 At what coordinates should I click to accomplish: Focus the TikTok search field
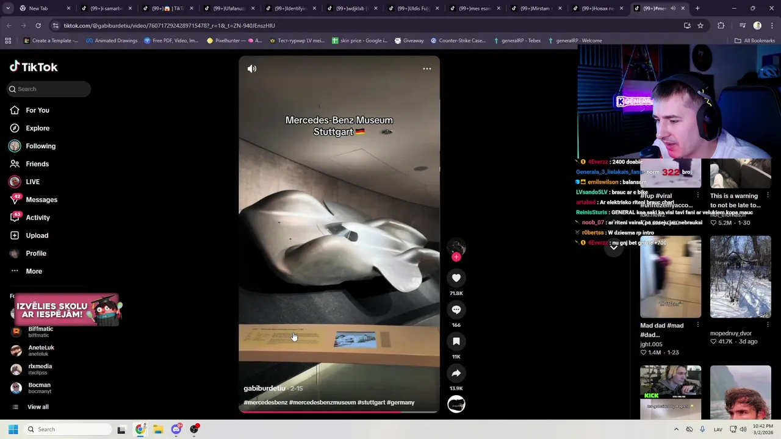click(x=49, y=89)
